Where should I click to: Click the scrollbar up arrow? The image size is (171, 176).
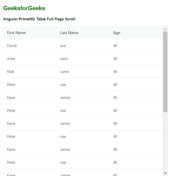(165, 29)
